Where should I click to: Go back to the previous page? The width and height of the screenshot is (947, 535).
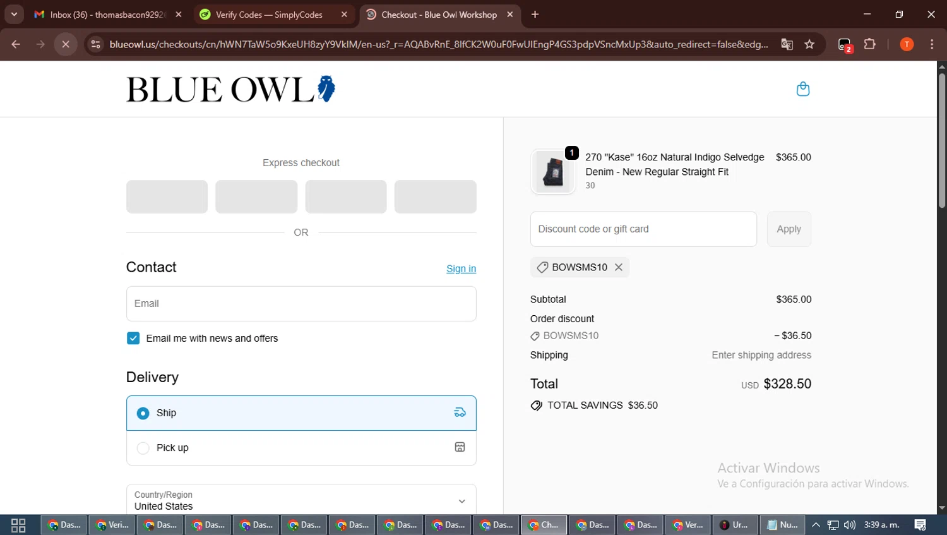(x=16, y=44)
